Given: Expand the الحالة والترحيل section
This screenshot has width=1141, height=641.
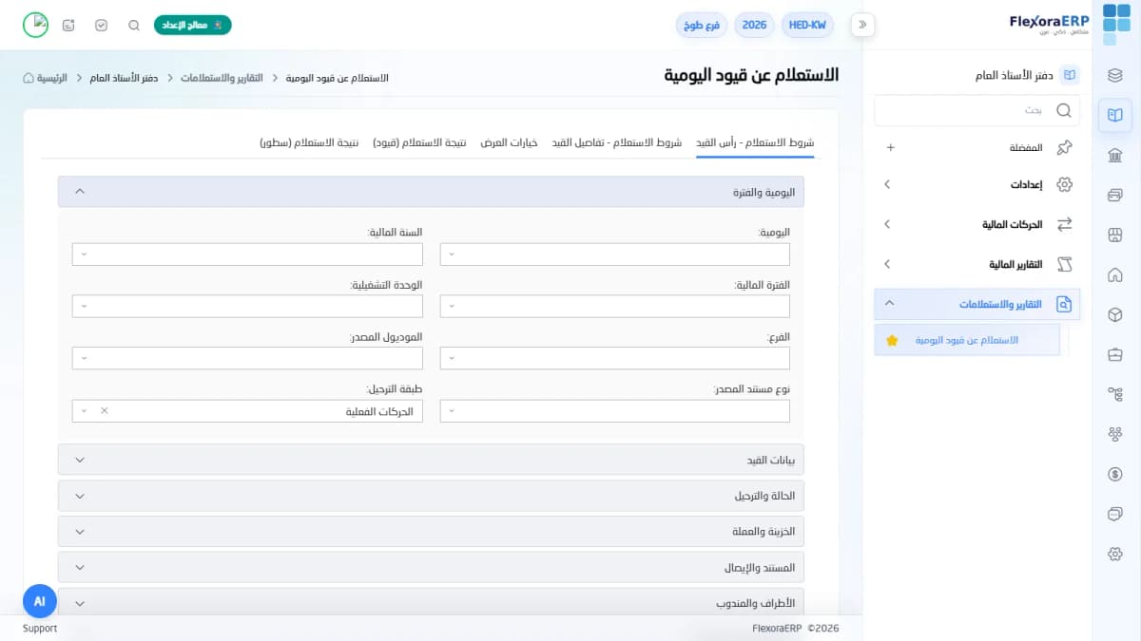Looking at the screenshot, I should pyautogui.click(x=431, y=496).
